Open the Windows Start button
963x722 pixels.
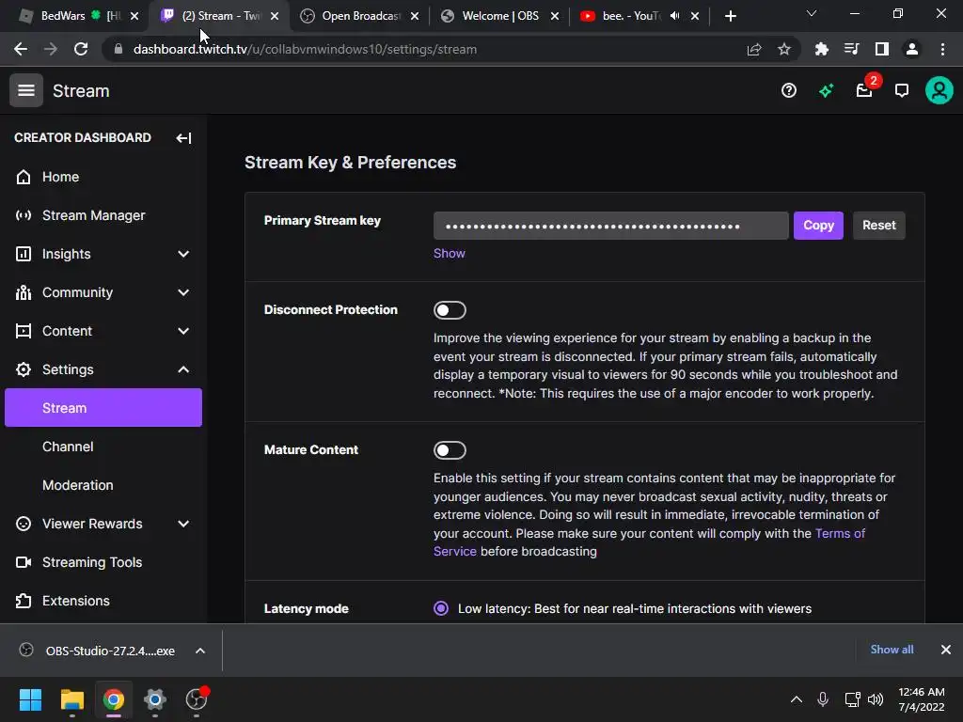click(30, 699)
